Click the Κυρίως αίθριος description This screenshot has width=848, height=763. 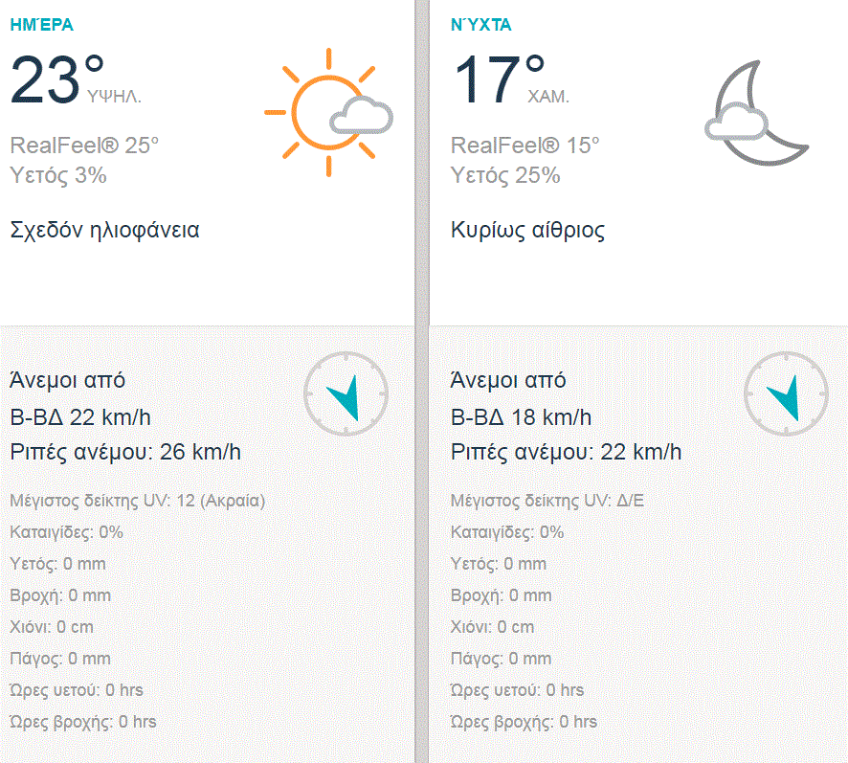(527, 231)
